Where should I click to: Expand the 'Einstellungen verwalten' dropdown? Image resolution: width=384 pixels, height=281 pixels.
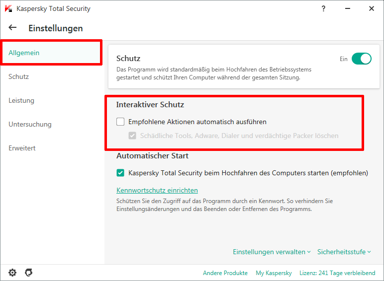[272, 252]
